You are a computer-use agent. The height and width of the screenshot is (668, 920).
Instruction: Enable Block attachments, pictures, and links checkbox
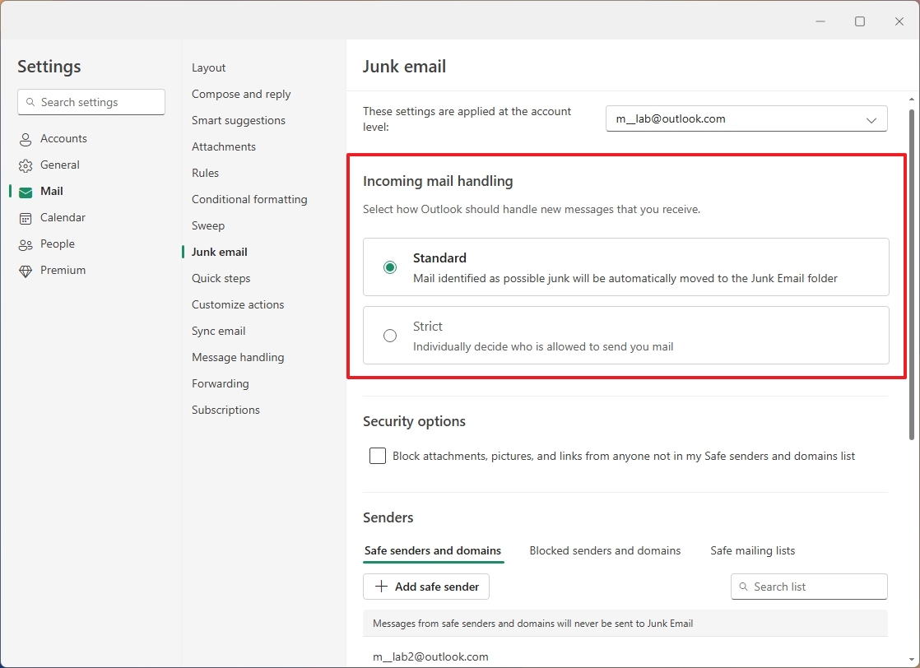(377, 456)
